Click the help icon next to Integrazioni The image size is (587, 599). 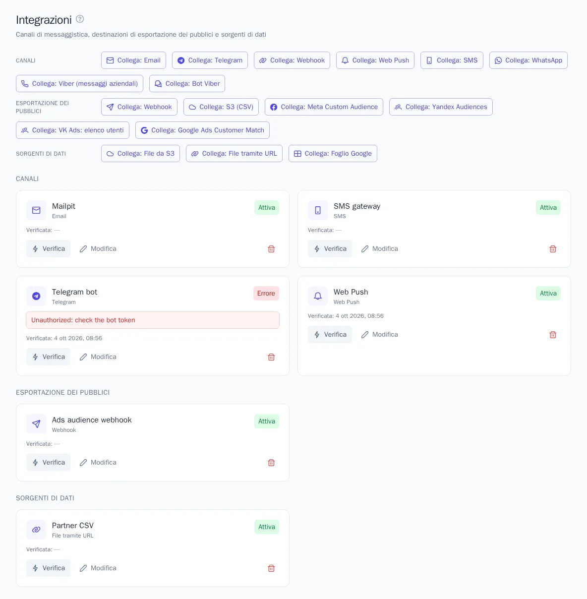click(x=80, y=19)
